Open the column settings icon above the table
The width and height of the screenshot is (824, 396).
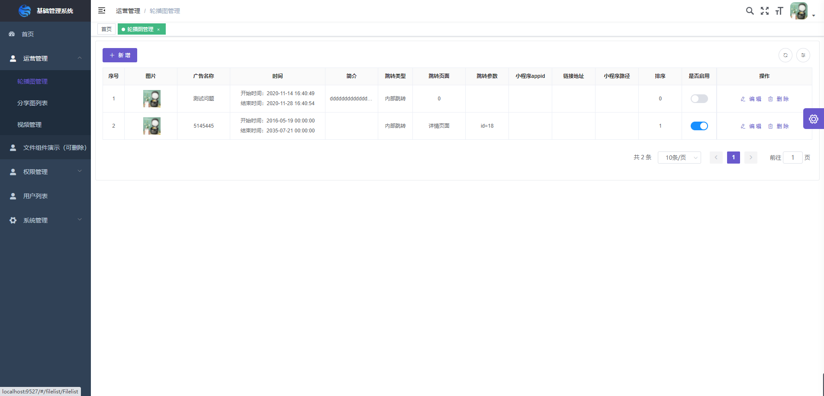(803, 55)
